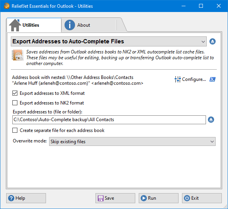Expand the Overwrite mode dropdown

click(x=132, y=141)
